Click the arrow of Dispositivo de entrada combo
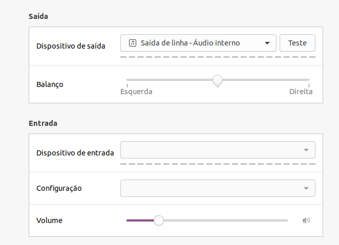The width and height of the screenshot is (339, 245). tap(306, 150)
